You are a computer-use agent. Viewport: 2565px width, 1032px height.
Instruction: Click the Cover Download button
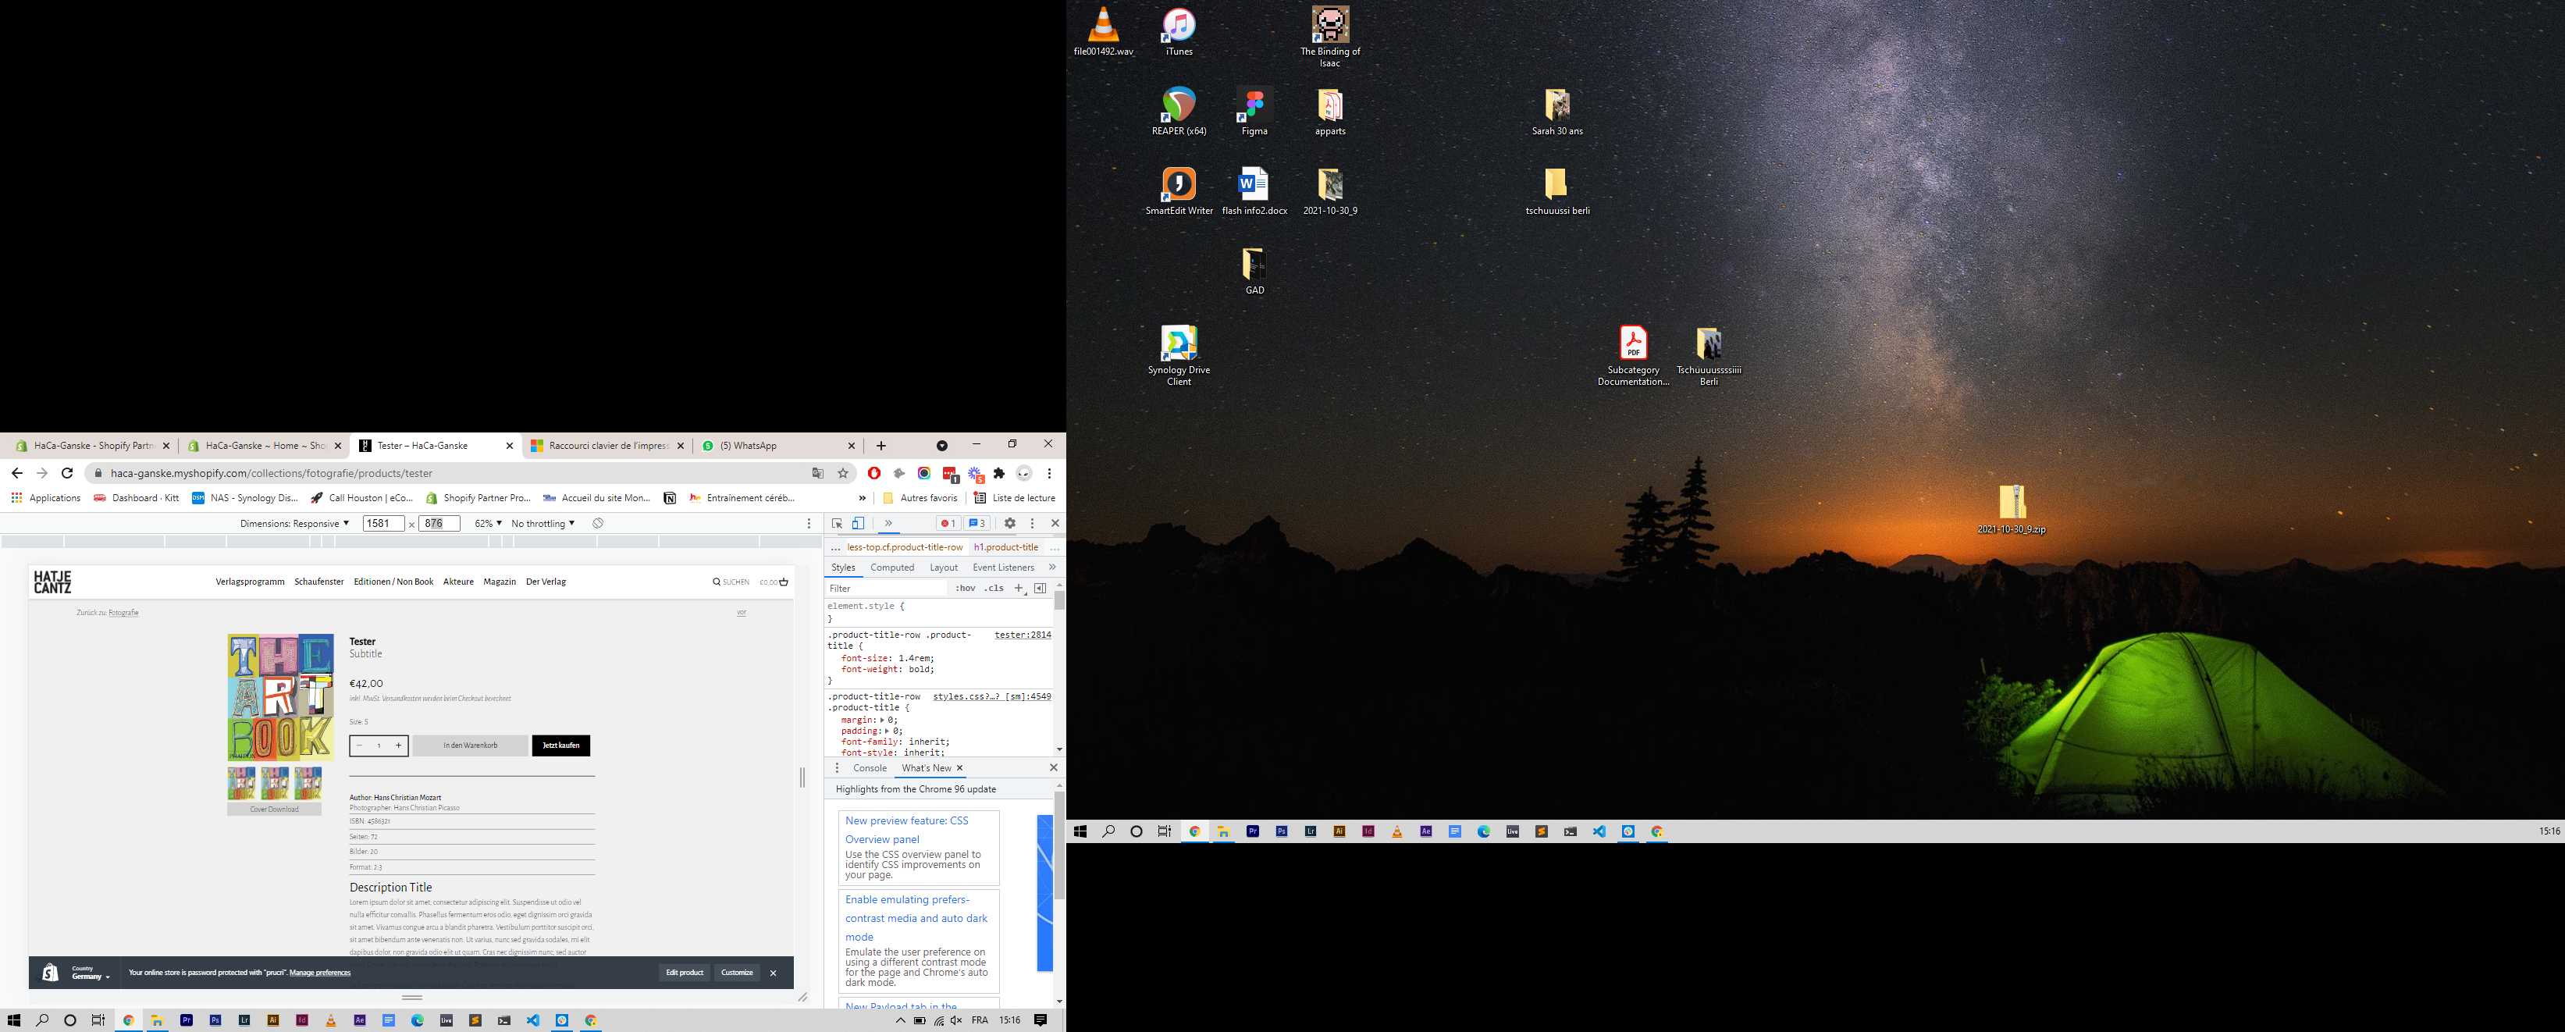tap(274, 809)
